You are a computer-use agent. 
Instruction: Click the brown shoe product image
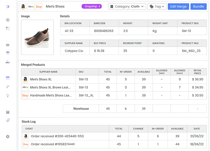coord(37,37)
